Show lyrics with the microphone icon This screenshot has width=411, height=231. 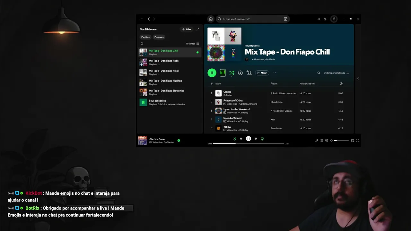point(317,141)
